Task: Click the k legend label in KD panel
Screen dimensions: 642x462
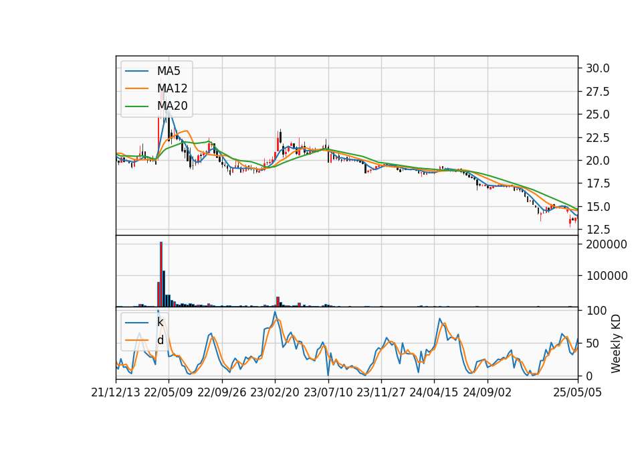Action: [x=160, y=322]
